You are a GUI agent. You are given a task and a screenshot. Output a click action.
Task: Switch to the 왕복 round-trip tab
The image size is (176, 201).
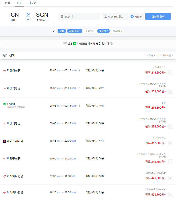pos(7,3)
